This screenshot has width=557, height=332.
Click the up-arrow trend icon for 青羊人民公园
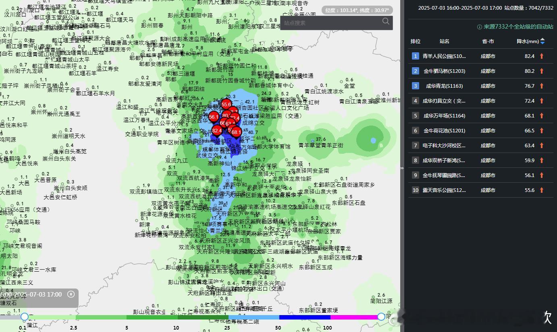coord(542,56)
